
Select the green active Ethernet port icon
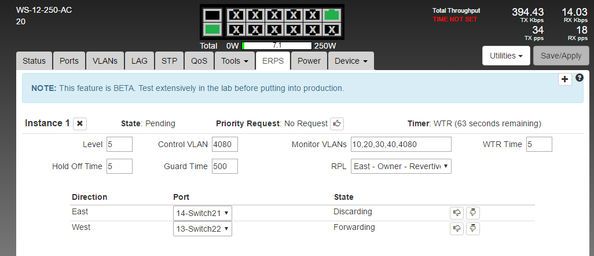pos(332,15)
